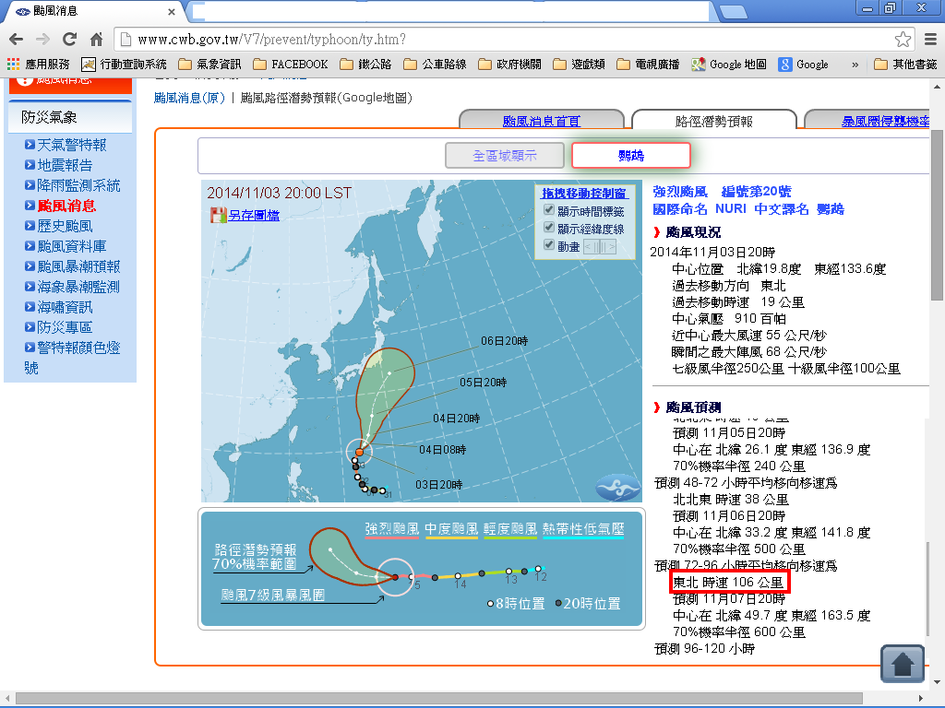Open the Apps grid shortcut in bookmarks bar
The width and height of the screenshot is (945, 708).
[x=37, y=65]
